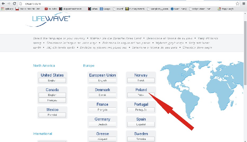
Task: Select Svenska under Sweden
Action: click(141, 139)
